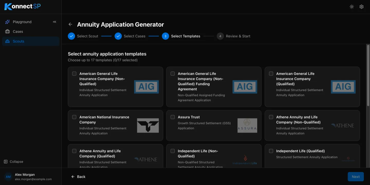Viewport: 370px width, 185px height.
Task: Click the Review & Start step label
Action: (238, 36)
